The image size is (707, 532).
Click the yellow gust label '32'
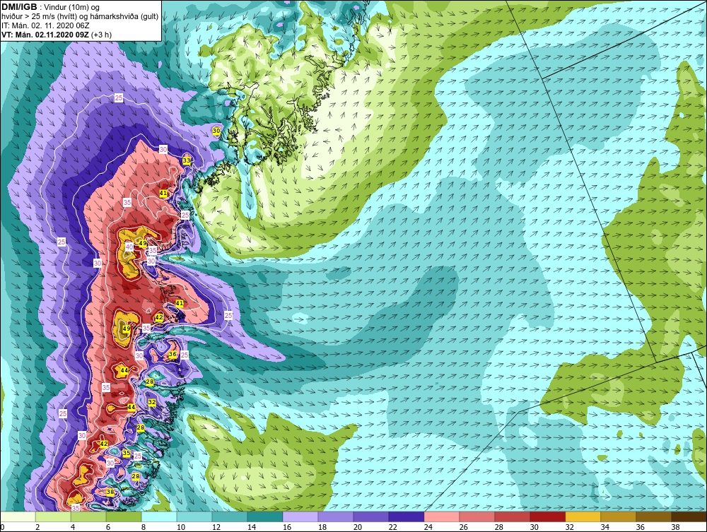point(152,402)
